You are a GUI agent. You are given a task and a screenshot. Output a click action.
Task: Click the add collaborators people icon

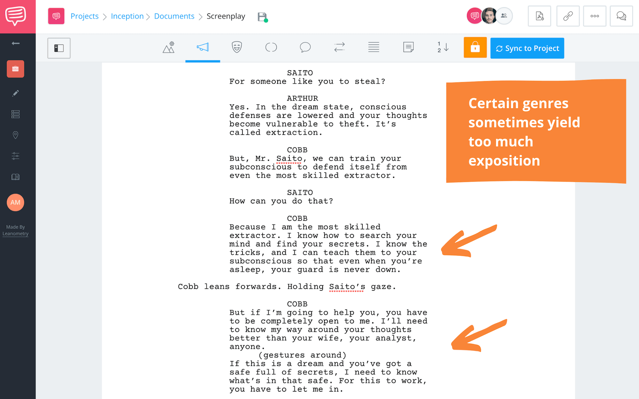(x=504, y=16)
